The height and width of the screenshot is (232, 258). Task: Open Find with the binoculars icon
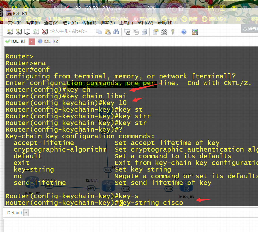coord(116,32)
